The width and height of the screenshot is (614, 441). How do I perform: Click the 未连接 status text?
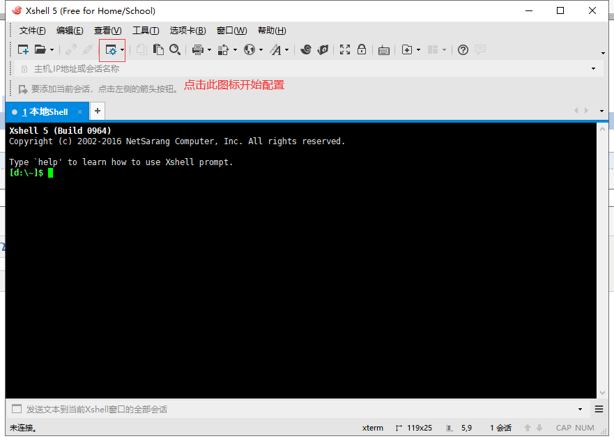[x=23, y=428]
